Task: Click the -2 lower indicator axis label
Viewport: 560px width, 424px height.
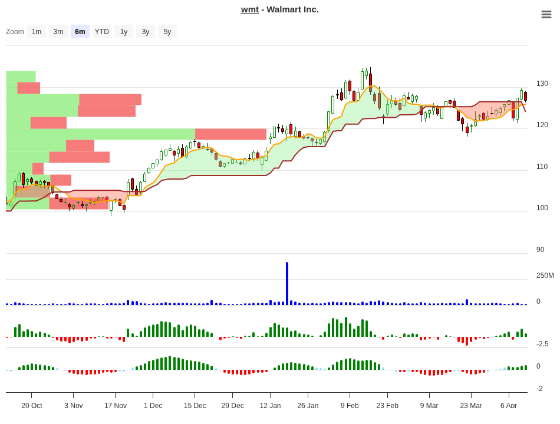Action: coord(539,388)
